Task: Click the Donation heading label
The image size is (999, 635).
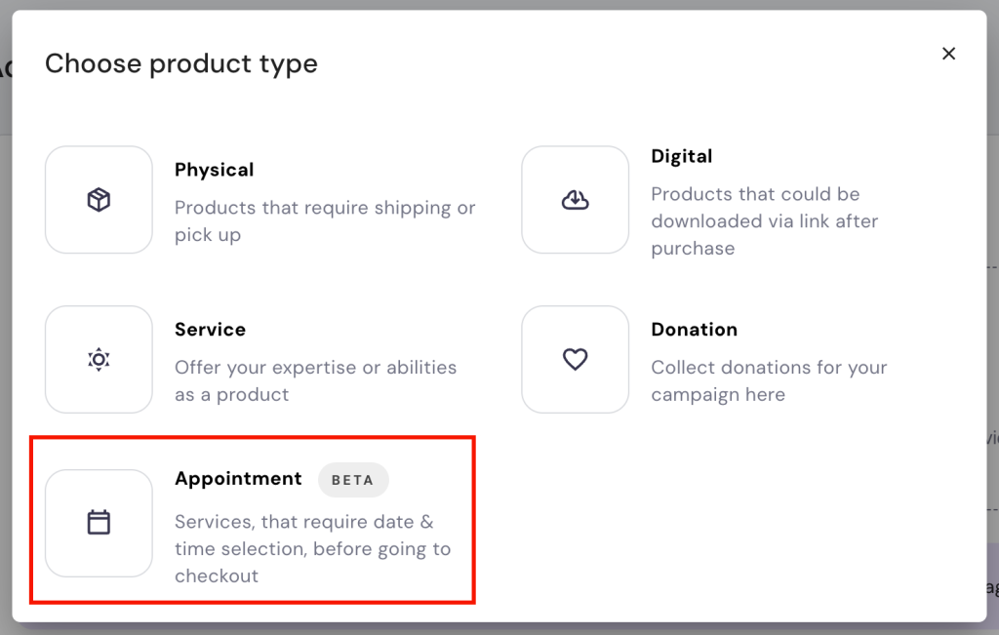Action: pos(695,330)
